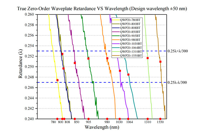Click the QWP20-808BT legend entry

coord(127,28)
